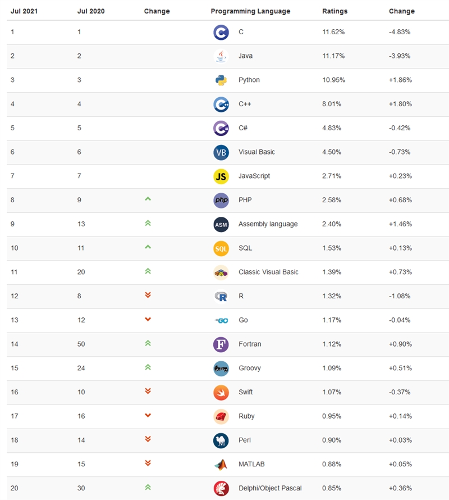This screenshot has height=500, width=449.
Task: Select the Fortran purple F icon
Action: (x=221, y=344)
